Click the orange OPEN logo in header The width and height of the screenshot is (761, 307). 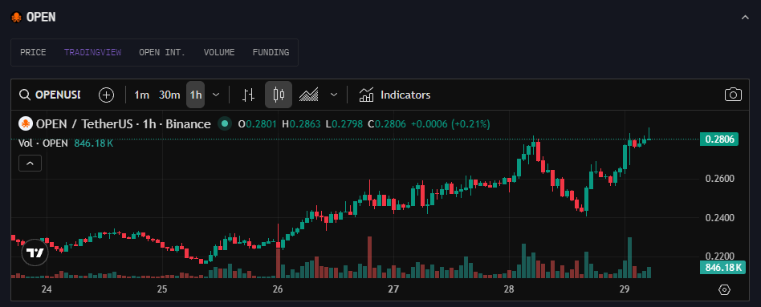point(16,18)
